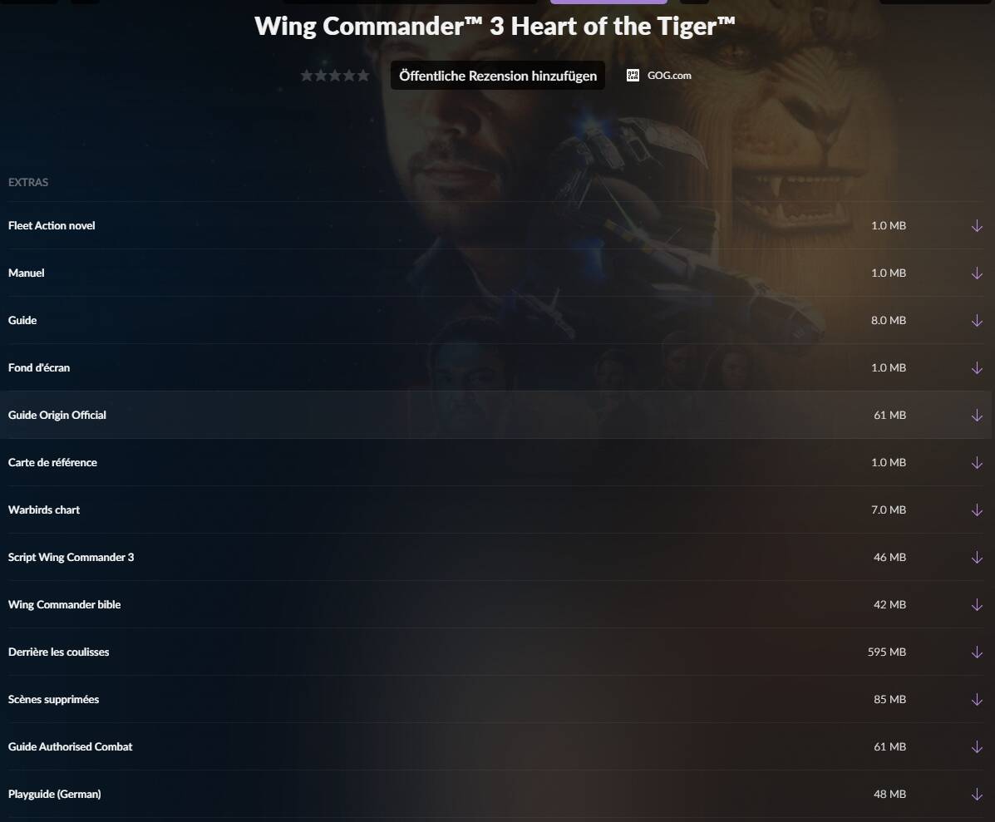Select the Wing Commander bible row title
This screenshot has height=822, width=995.
64,604
